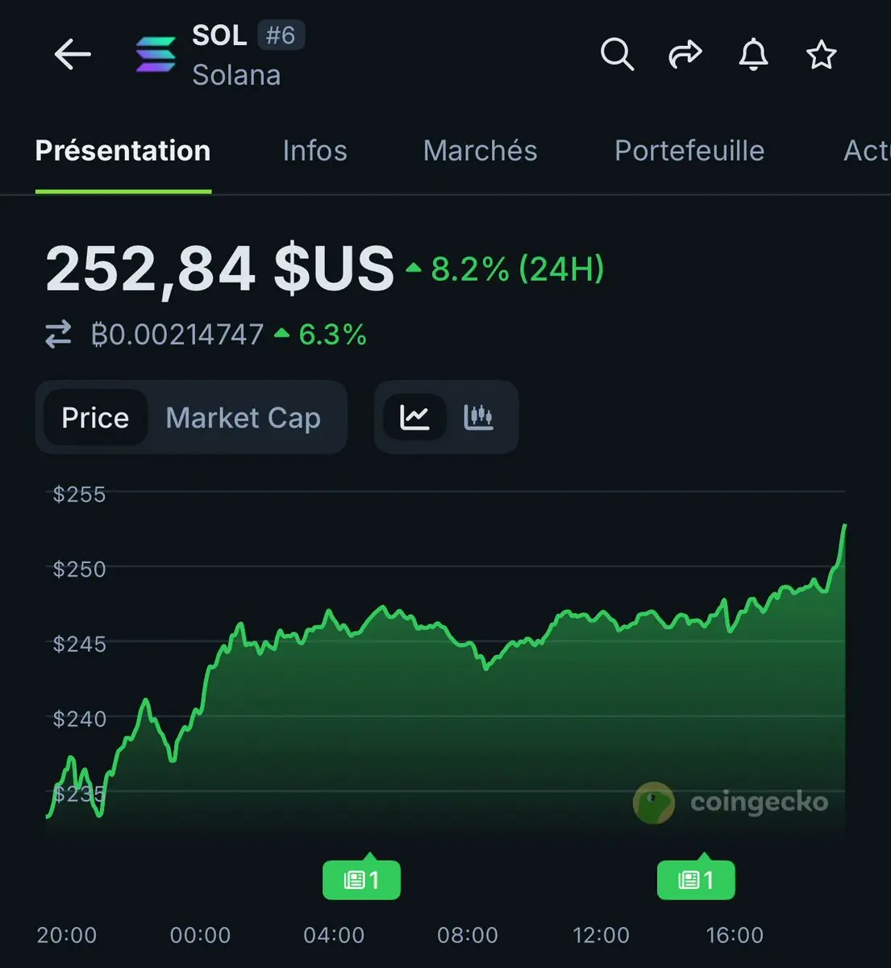This screenshot has height=968, width=891.
Task: Swap currency with the exchange arrows icon
Action: point(58,334)
